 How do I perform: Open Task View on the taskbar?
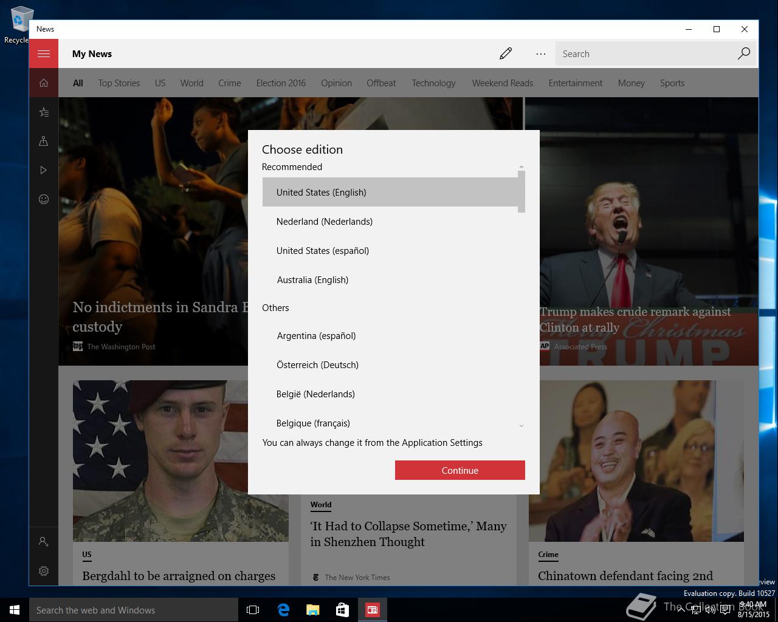click(253, 610)
